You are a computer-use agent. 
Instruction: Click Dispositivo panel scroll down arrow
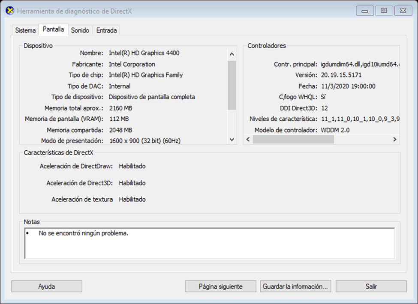[x=232, y=140]
